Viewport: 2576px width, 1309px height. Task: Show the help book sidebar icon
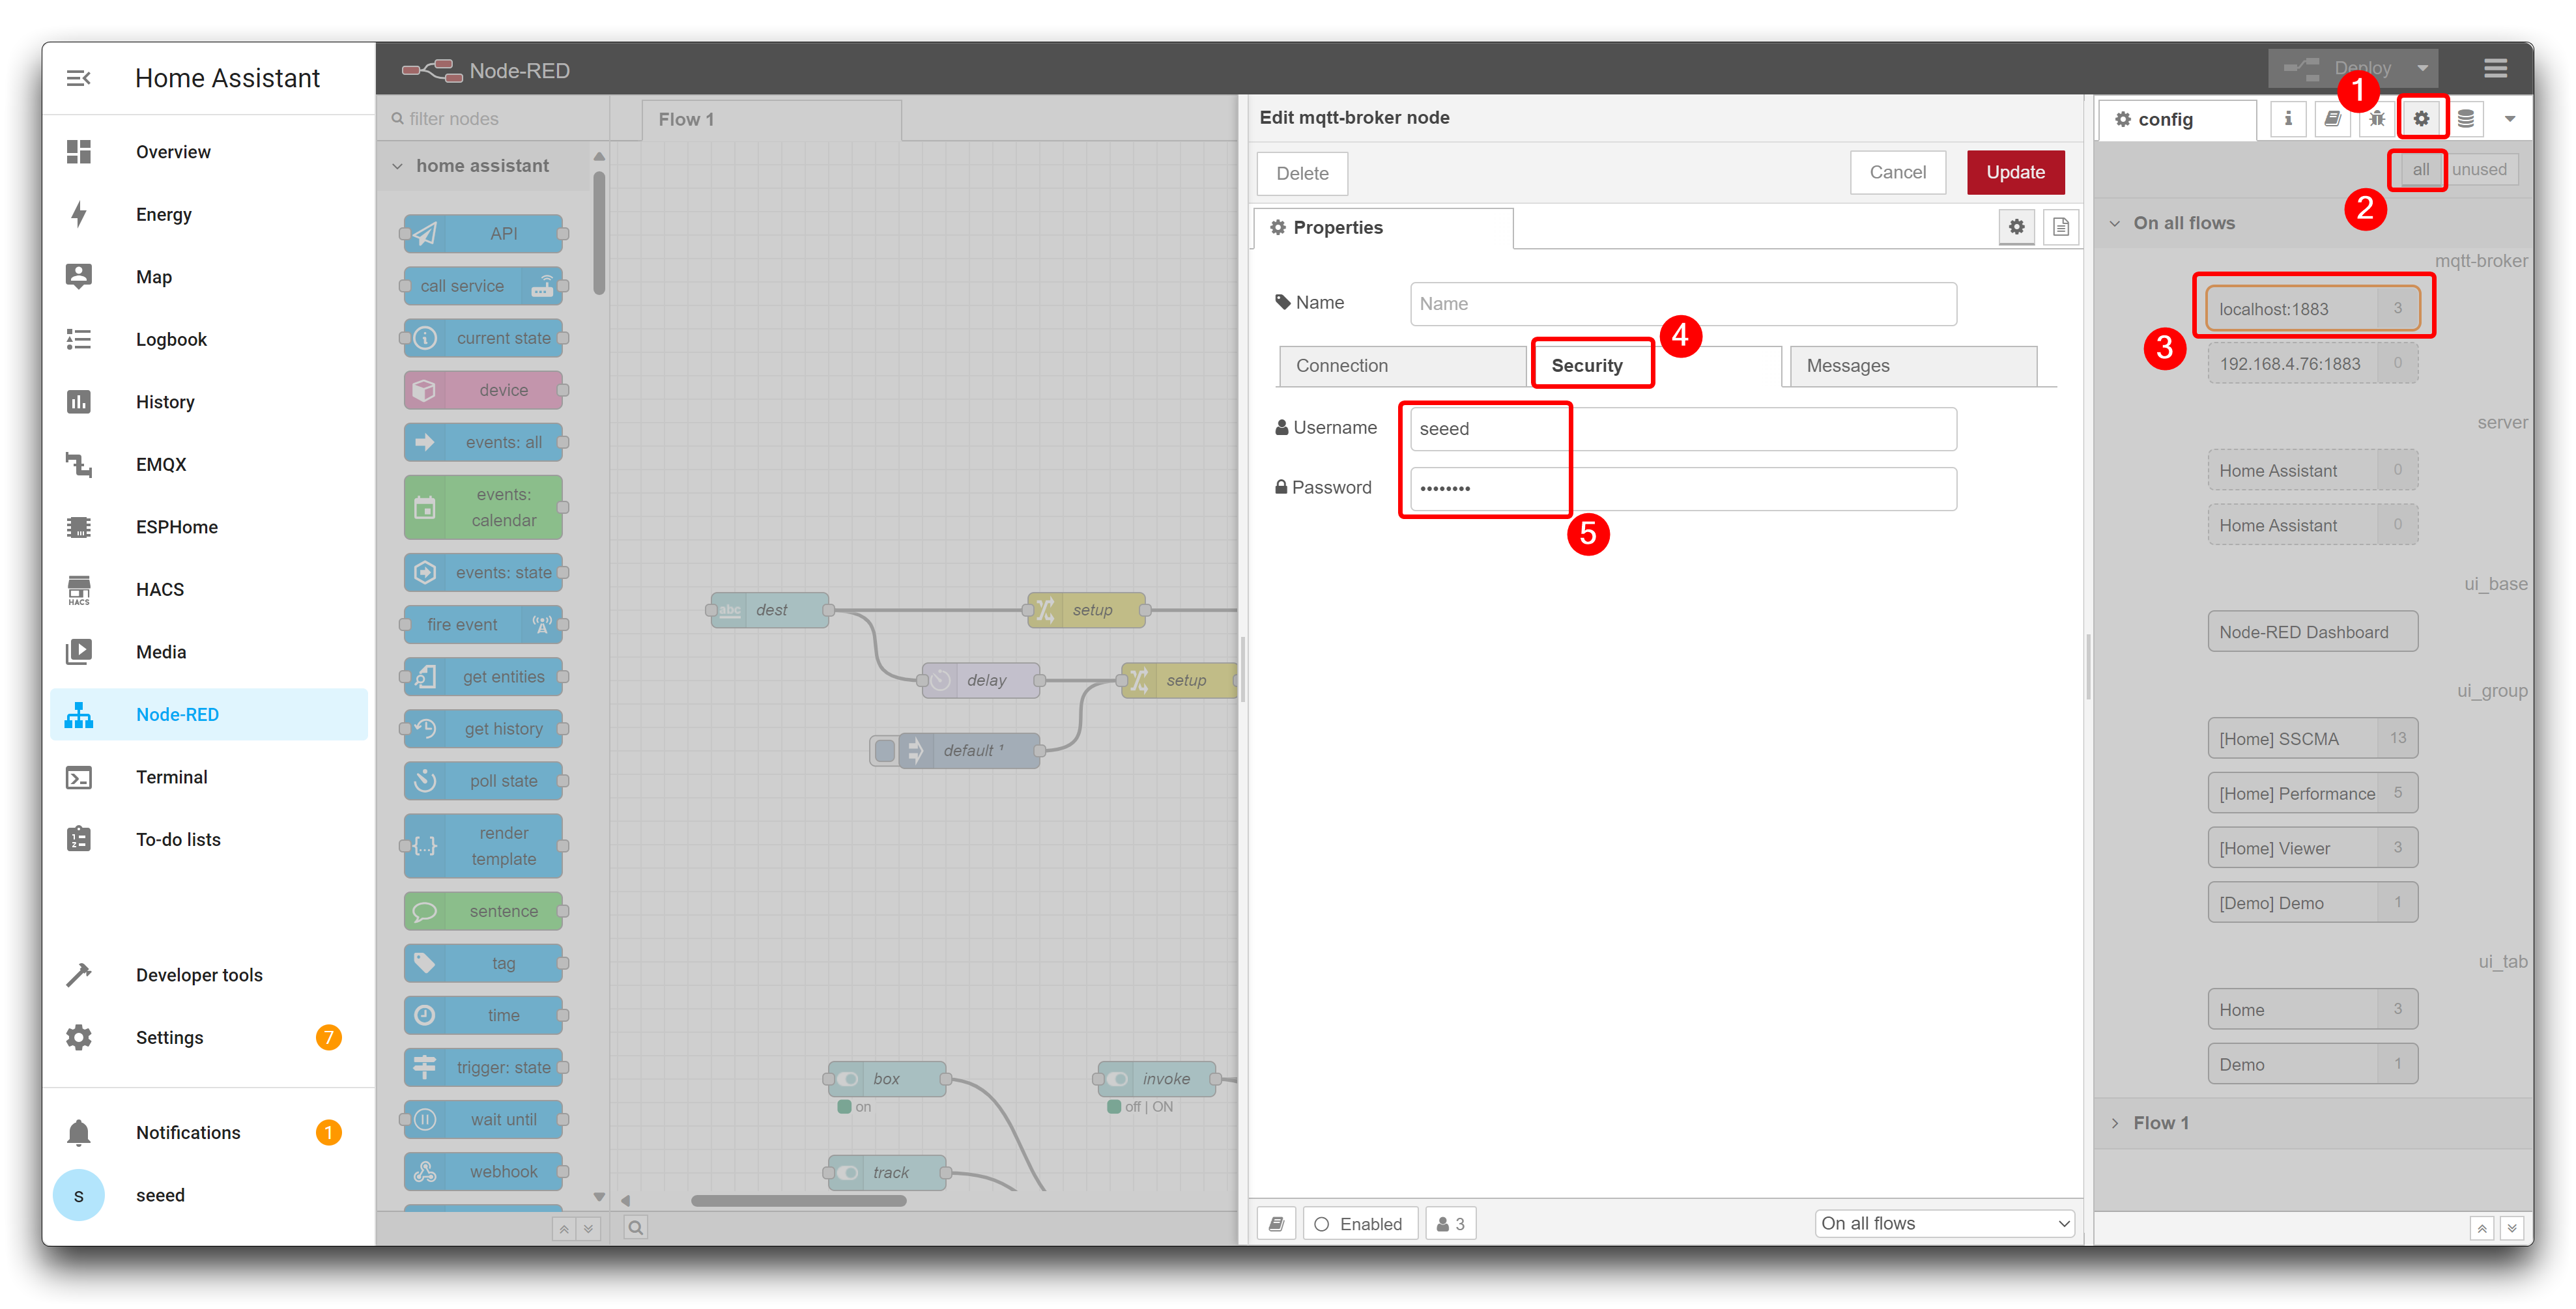pyautogui.click(x=2332, y=119)
